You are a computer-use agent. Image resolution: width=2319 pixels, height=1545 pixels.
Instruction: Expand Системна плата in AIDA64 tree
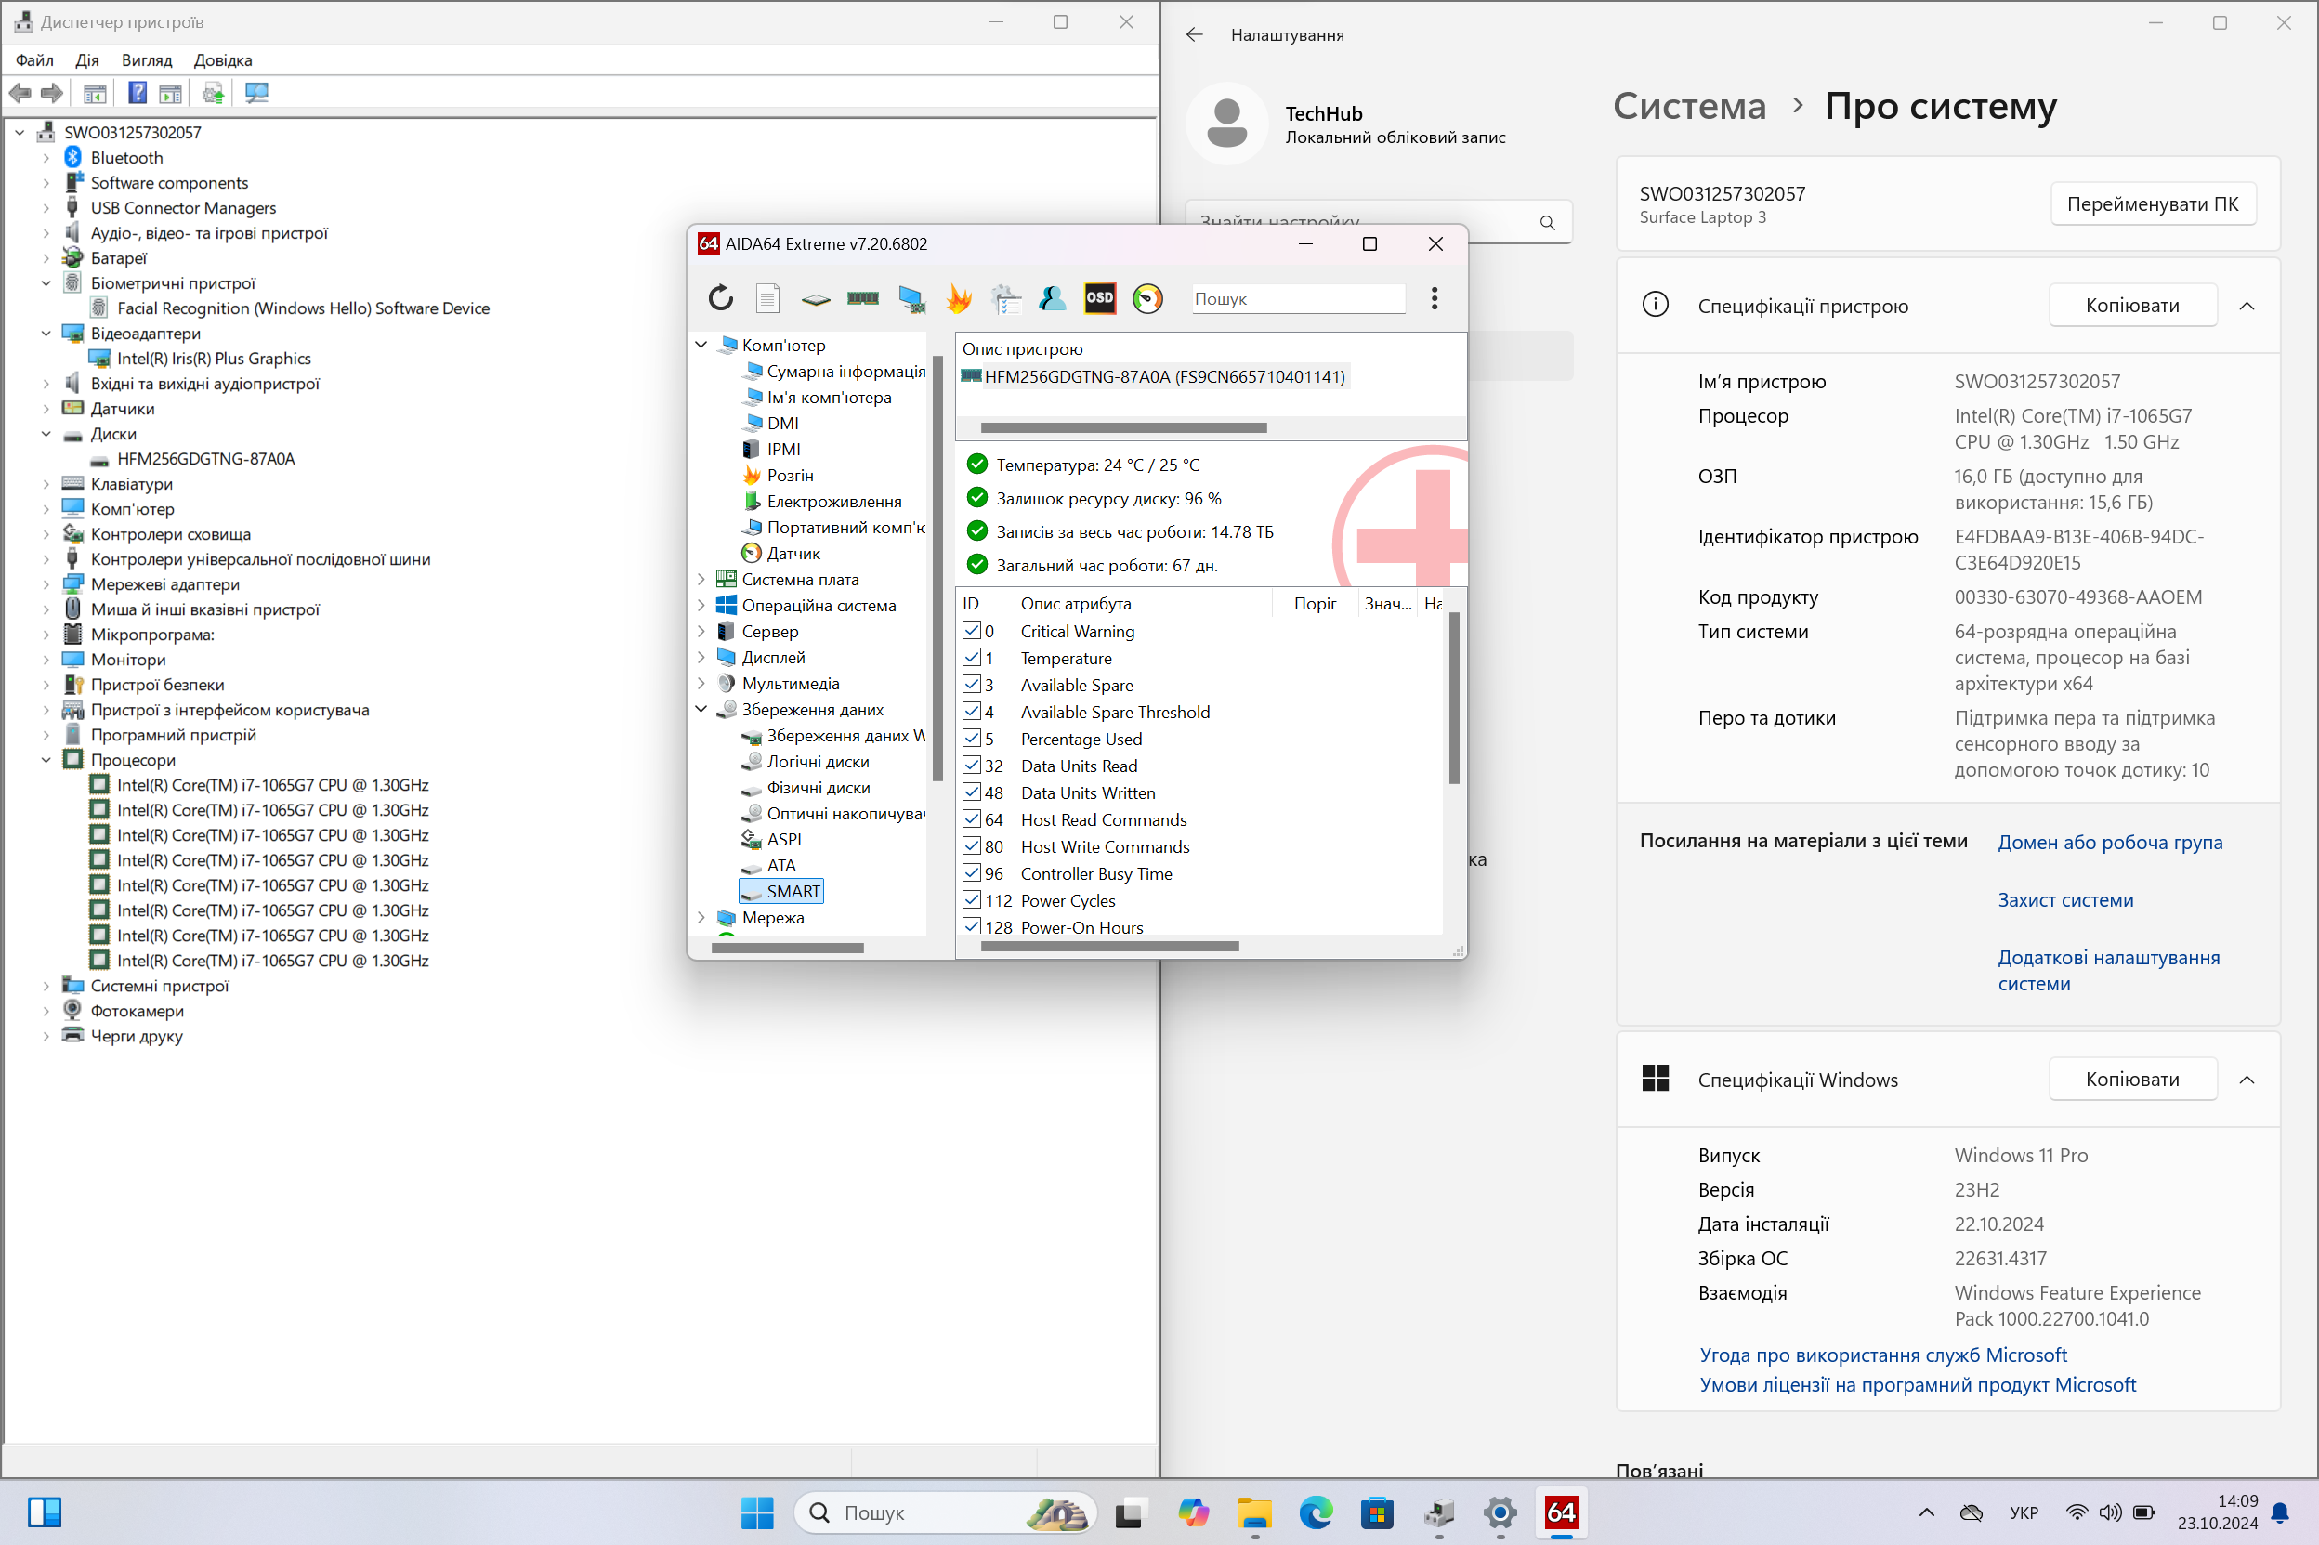[701, 580]
